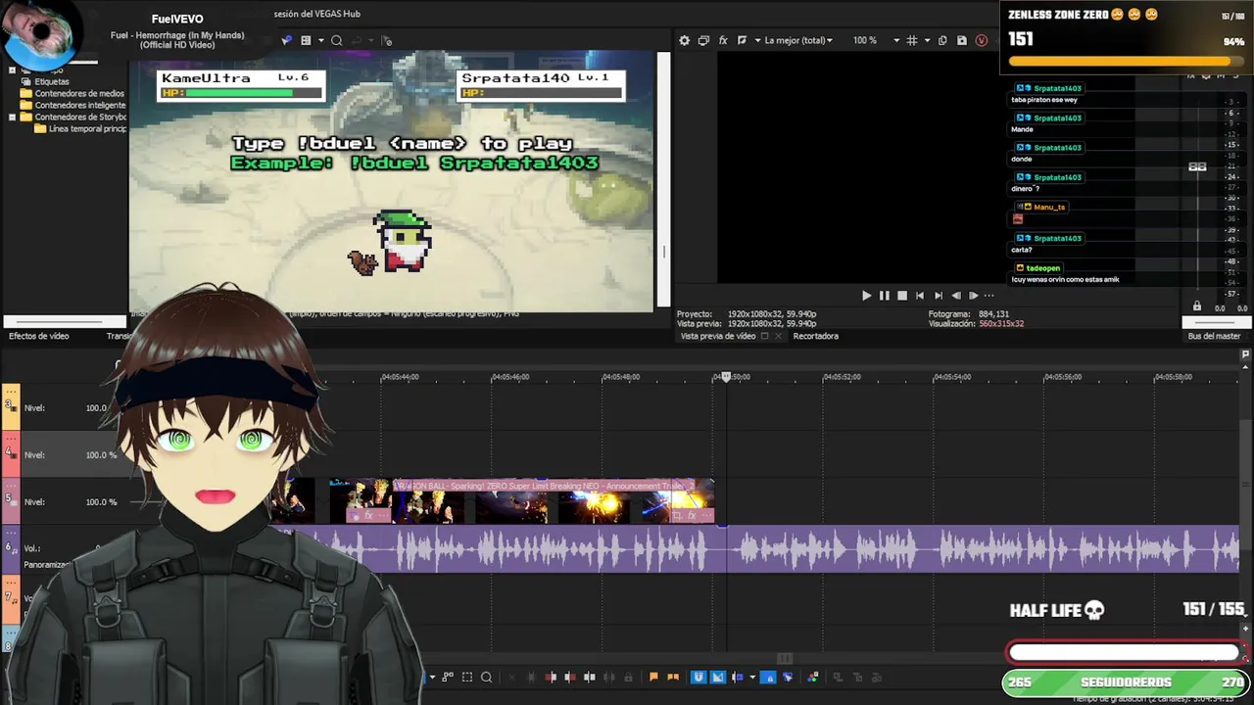Insert region with double orange flag icon

pos(673,677)
